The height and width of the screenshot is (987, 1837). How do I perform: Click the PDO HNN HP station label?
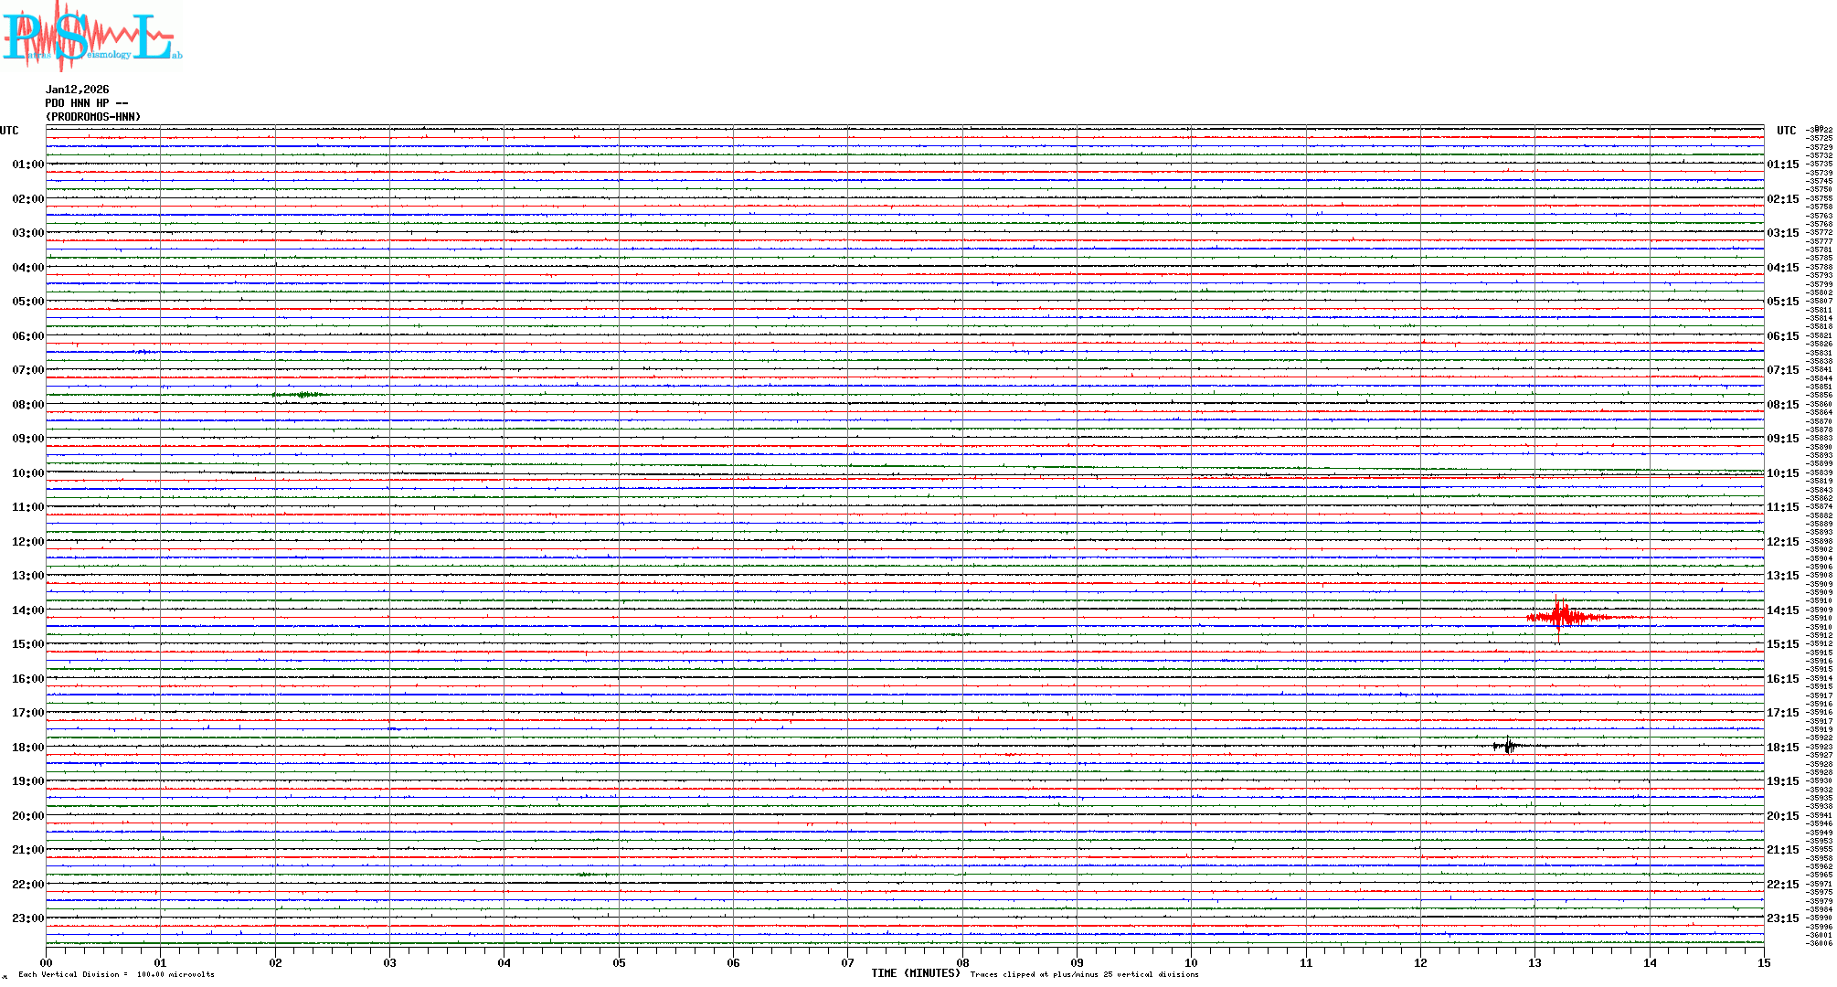click(86, 103)
